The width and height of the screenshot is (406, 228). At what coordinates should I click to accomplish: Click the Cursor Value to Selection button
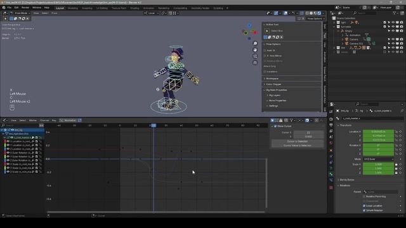point(298,146)
